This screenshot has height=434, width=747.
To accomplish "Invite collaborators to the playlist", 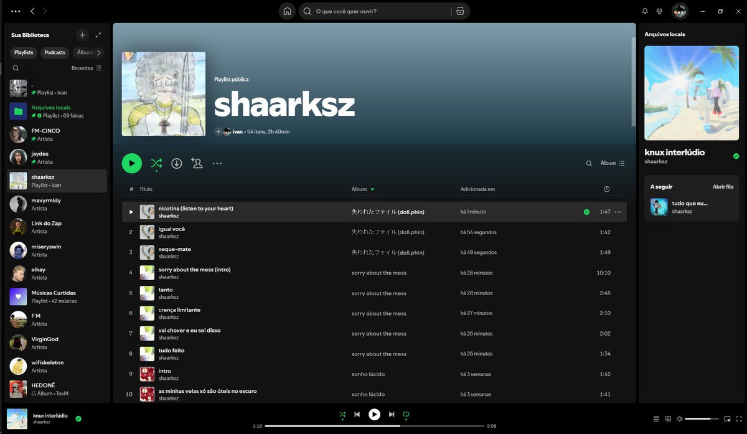I will click(x=197, y=163).
